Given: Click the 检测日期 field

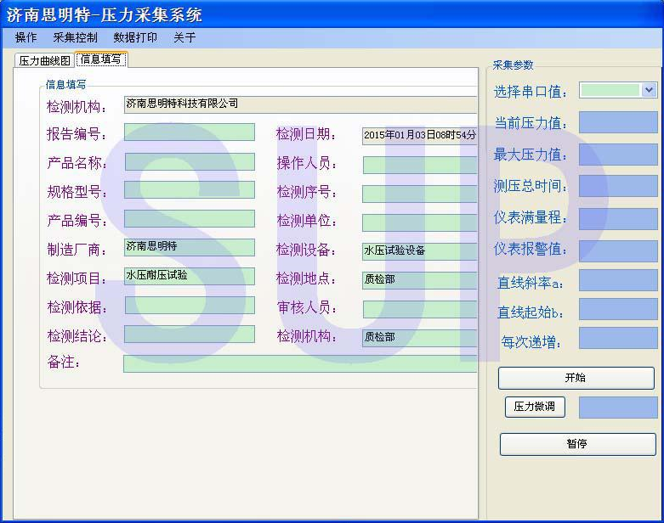Looking at the screenshot, I should (419, 135).
